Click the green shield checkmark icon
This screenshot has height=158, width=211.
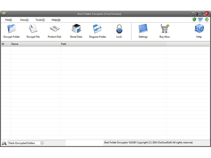(x=194, y=19)
